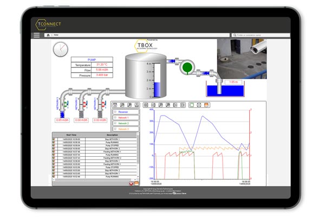Click the analog clock widget
The image size is (325, 217).
coord(61,49)
